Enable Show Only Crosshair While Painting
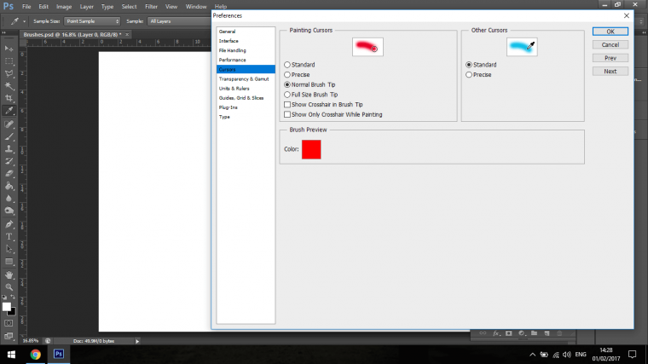 pos(333,114)
